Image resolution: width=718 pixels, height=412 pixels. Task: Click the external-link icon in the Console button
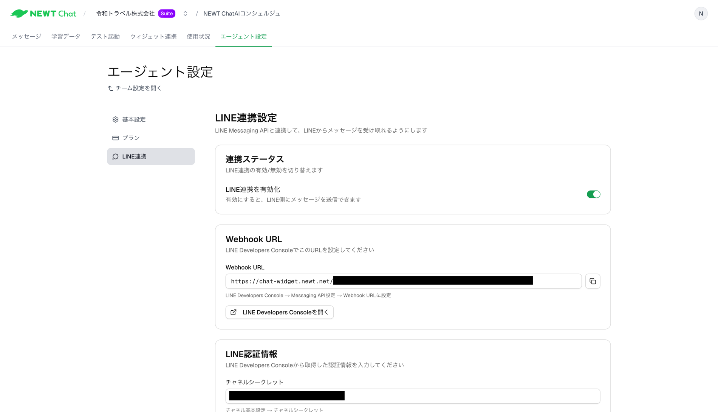click(x=234, y=312)
